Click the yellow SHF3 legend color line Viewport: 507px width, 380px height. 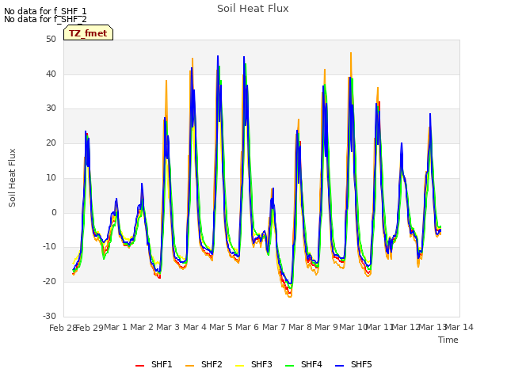tap(239, 366)
